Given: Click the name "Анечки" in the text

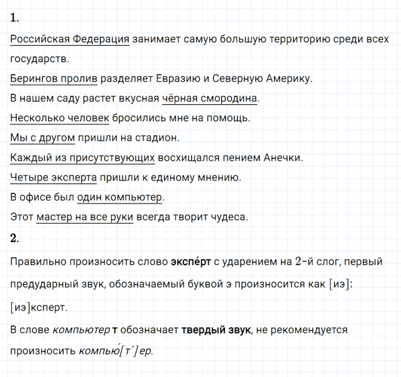Looking at the screenshot, I should click(284, 158).
